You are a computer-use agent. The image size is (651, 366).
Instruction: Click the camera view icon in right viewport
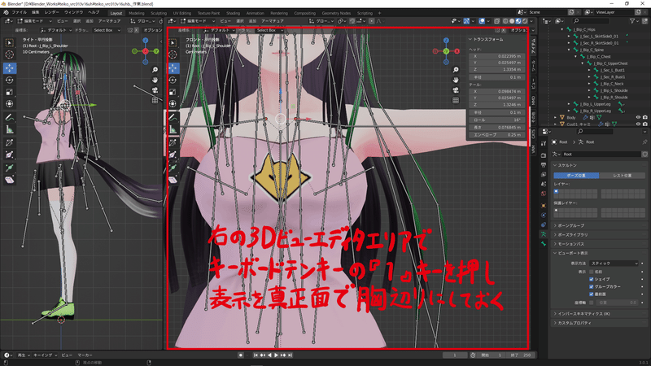[456, 90]
